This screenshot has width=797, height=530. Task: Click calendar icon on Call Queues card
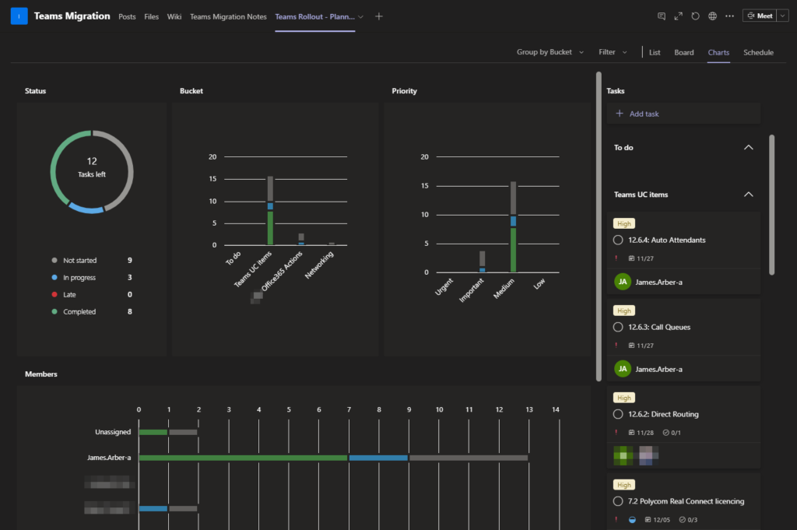tap(631, 346)
